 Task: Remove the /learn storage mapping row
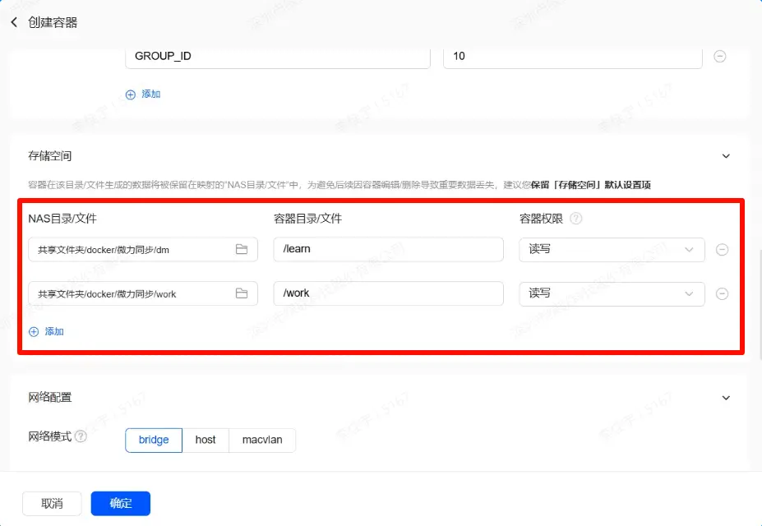[722, 250]
